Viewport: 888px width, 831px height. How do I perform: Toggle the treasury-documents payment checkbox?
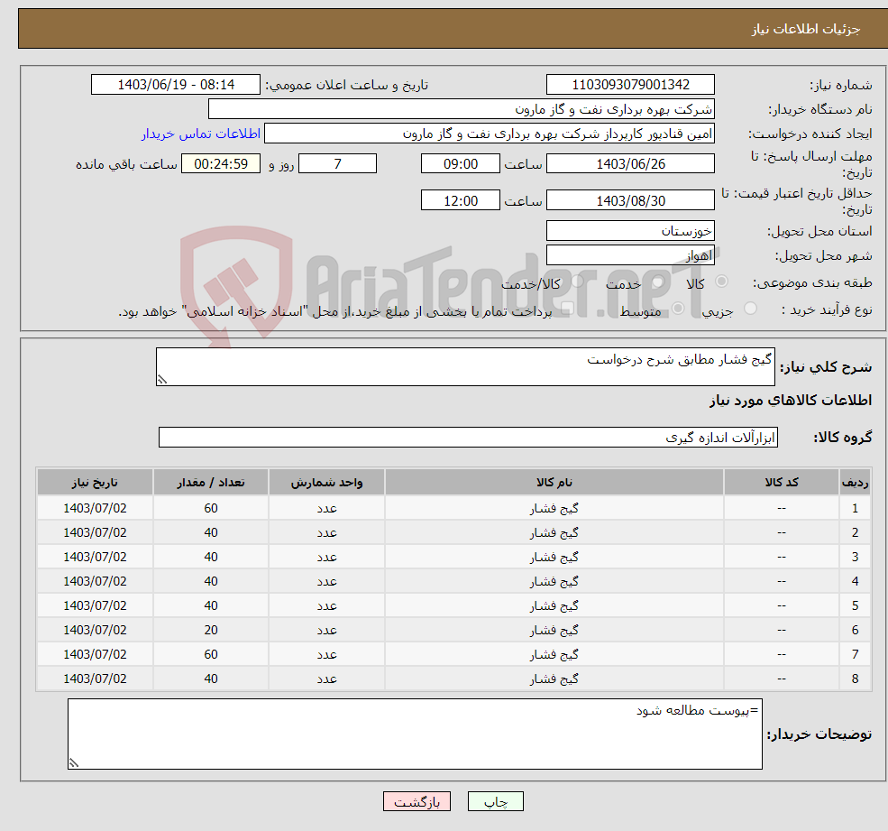567,309
